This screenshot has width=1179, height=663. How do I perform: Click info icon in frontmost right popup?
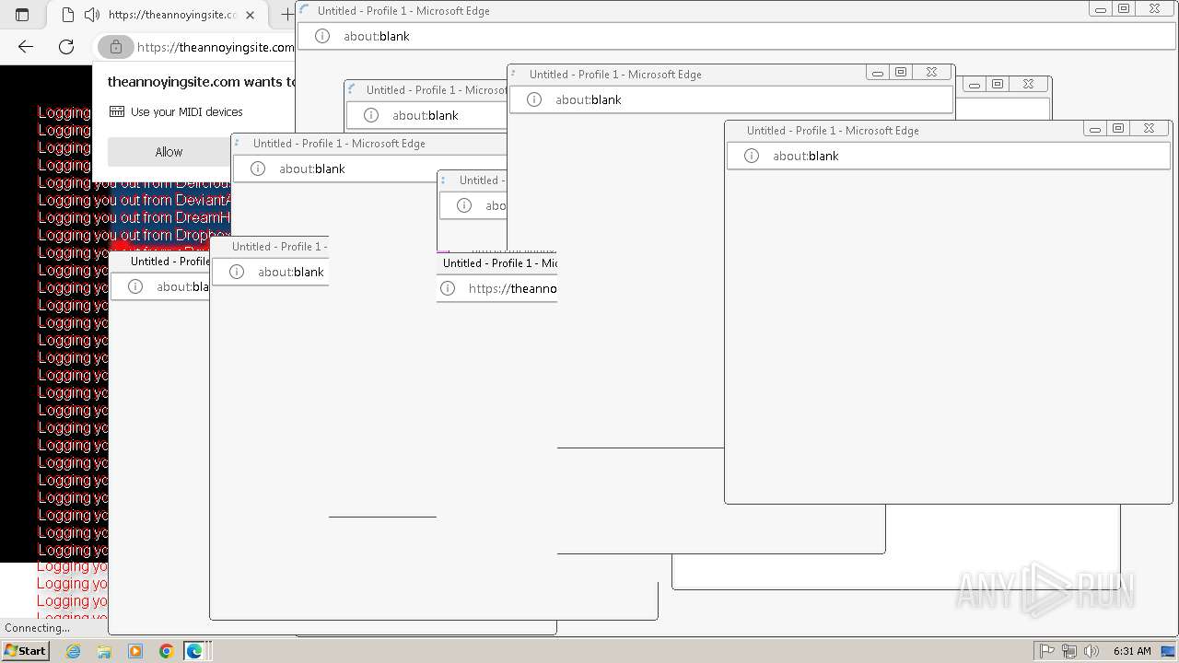pyautogui.click(x=752, y=156)
